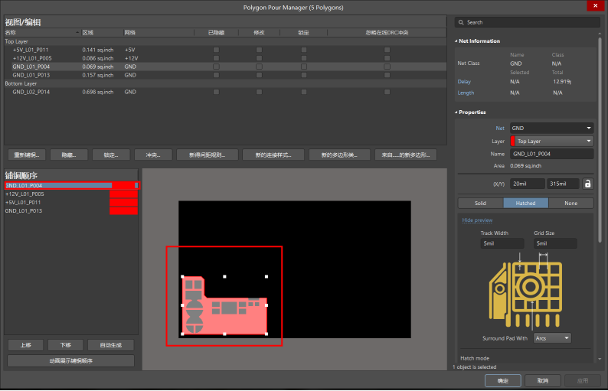
Task: Switch fill mode to Solid
Action: tap(480, 204)
